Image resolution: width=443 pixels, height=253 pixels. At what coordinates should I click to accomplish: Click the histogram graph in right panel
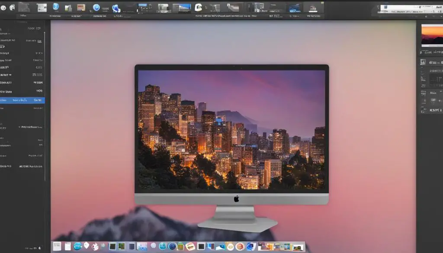click(x=436, y=80)
